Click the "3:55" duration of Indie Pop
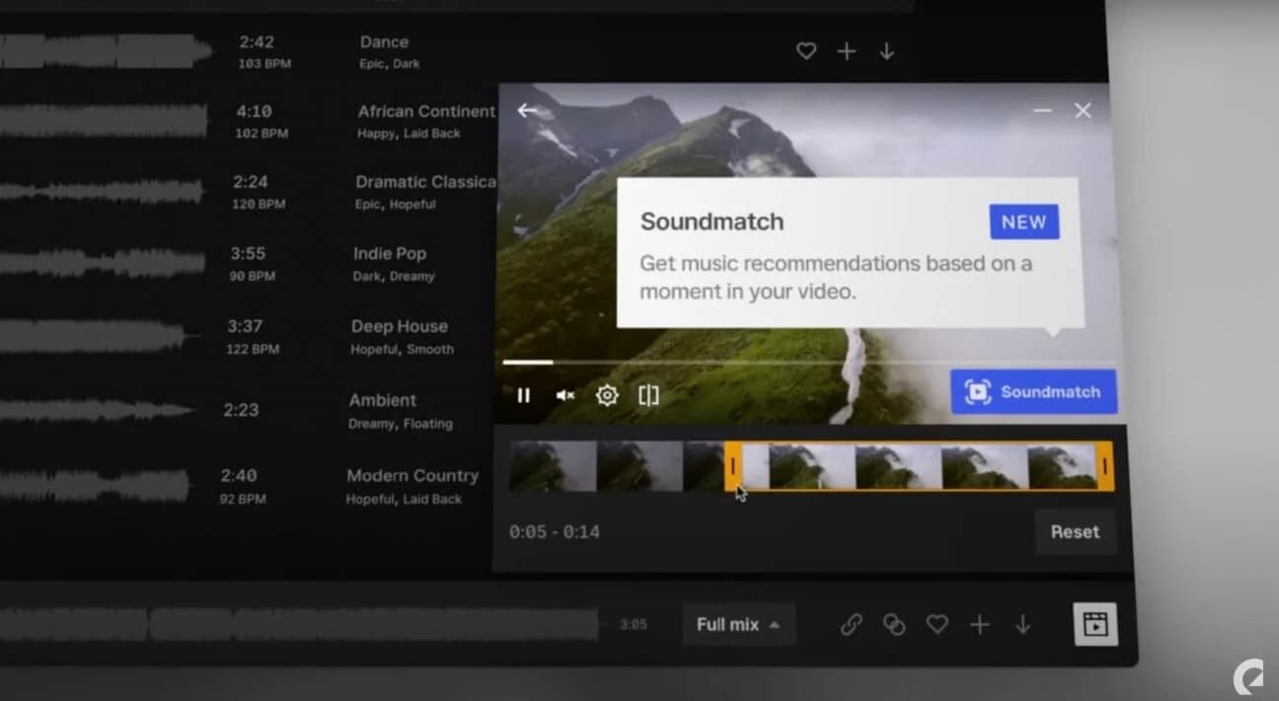Image resolution: width=1279 pixels, height=701 pixels. (248, 253)
